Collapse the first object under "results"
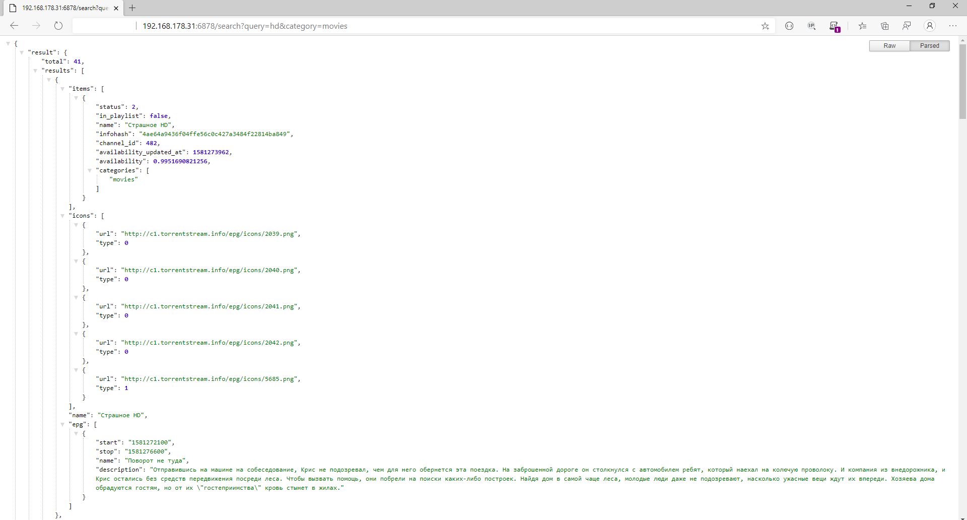The height and width of the screenshot is (520, 967). 49,80
